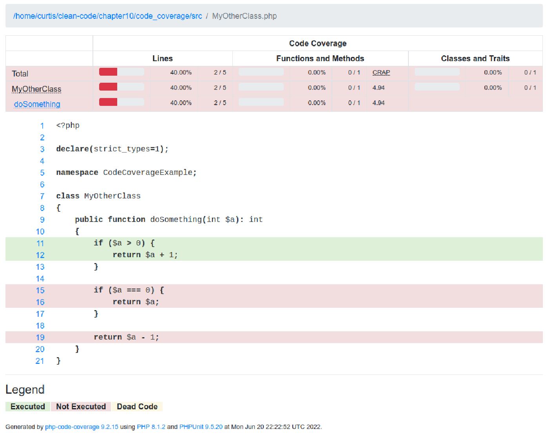Click the 'return $a - 1;' code line
546x436 pixels.
tap(127, 337)
